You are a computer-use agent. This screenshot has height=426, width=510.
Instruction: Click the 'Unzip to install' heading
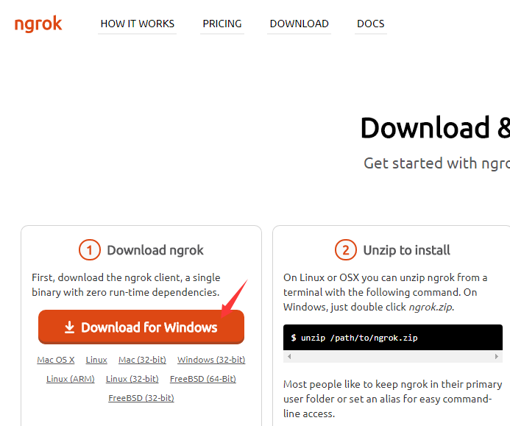click(x=406, y=250)
